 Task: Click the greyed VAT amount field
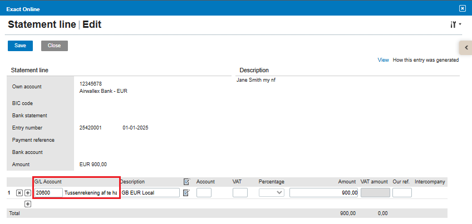[375, 193]
